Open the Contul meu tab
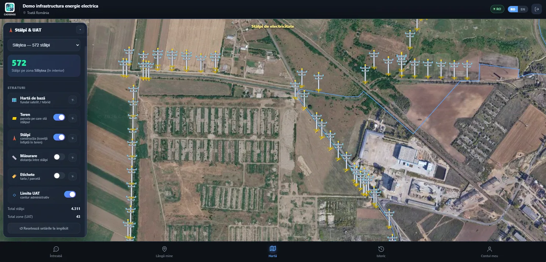The image size is (546, 262). (490, 252)
